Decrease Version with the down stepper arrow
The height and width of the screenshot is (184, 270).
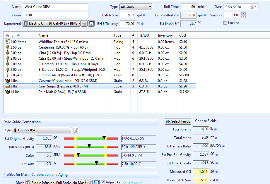pos(243,17)
